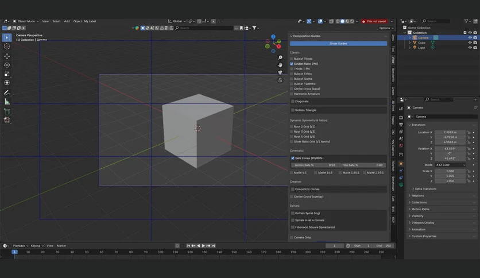The image size is (480, 278).
Task: Open the My Label menu
Action: tap(90, 21)
